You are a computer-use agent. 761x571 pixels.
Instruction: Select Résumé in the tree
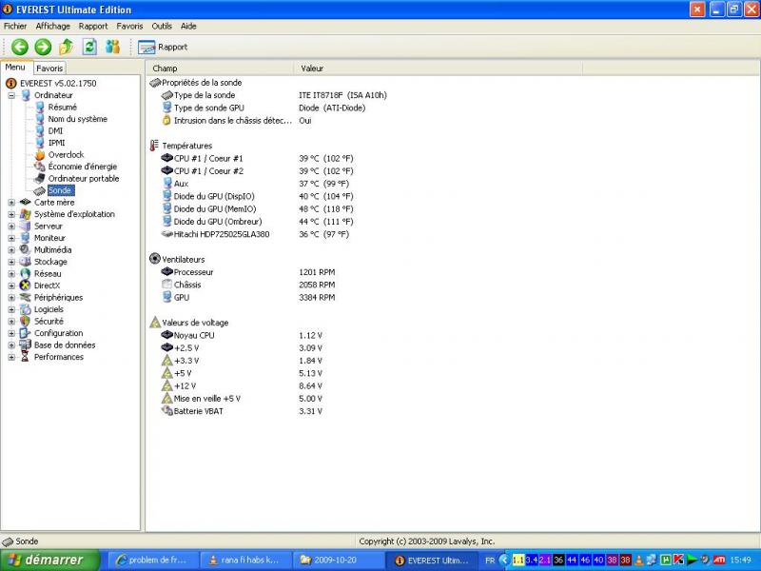(62, 108)
